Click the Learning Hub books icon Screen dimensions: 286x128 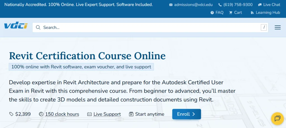point(252,13)
